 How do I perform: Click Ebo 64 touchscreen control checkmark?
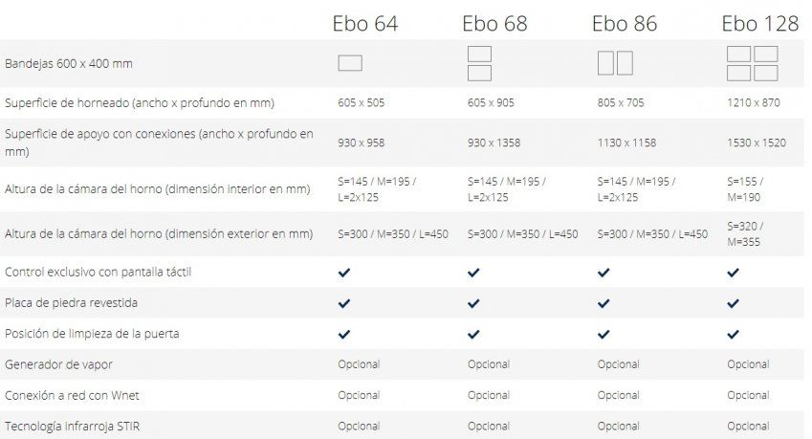click(344, 273)
